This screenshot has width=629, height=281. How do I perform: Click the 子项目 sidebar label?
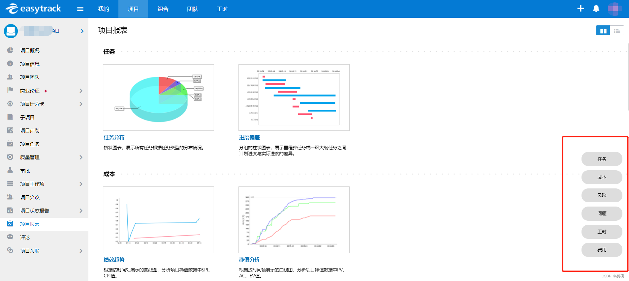(27, 117)
